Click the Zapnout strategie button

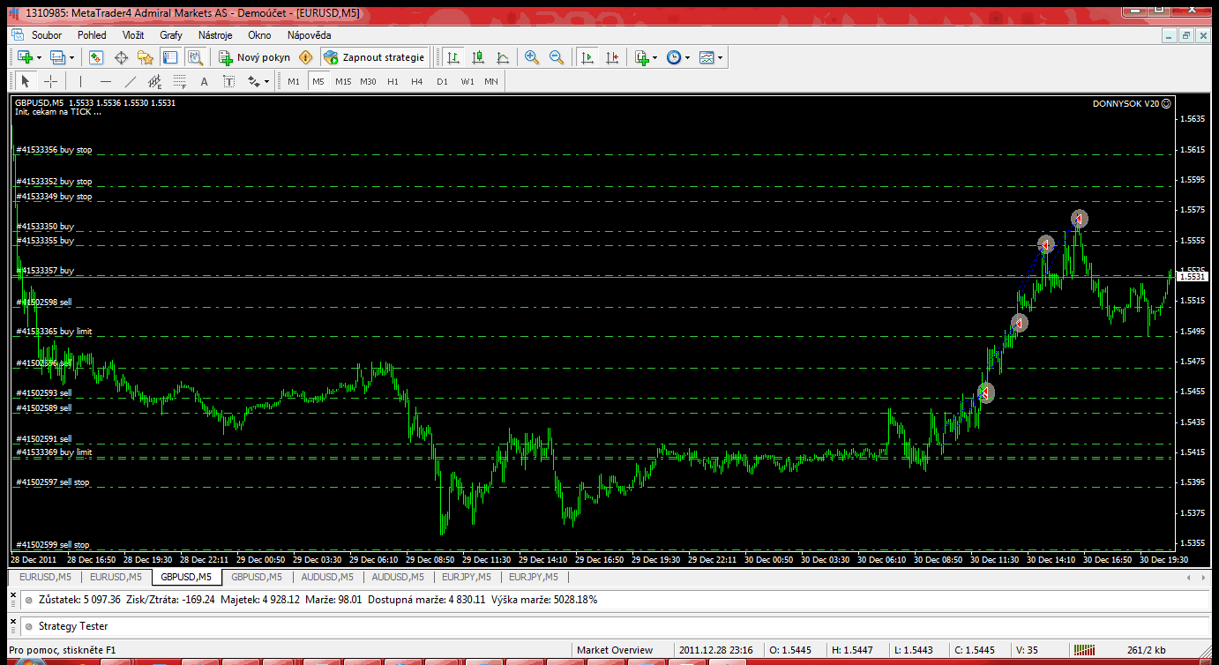375,57
